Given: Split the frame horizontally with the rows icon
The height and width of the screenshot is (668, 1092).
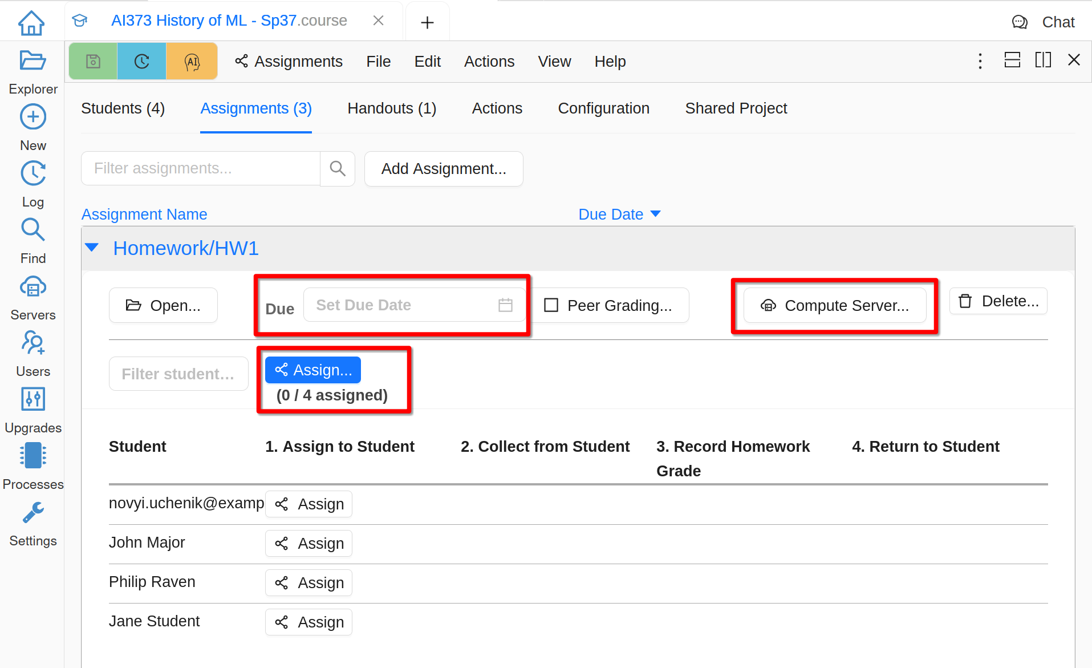Looking at the screenshot, I should click(x=1012, y=60).
